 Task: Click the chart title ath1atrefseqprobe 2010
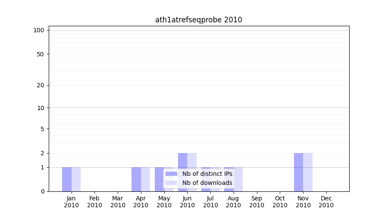coord(198,20)
